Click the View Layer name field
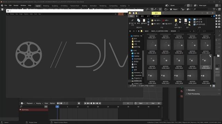This screenshot has width=222, height=124. 206,6
